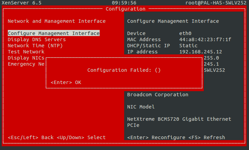The height and width of the screenshot is (150, 249).
Task: Click the Device value eth0
Action: pyautogui.click(x=185, y=33)
